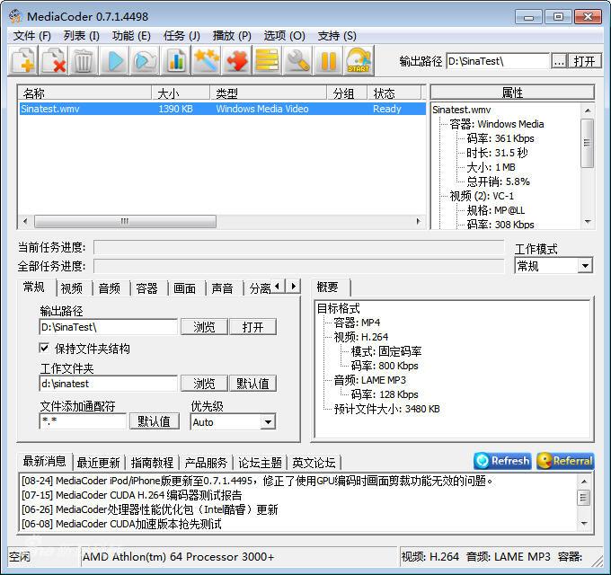The width and height of the screenshot is (611, 575).
Task: Click the MediaCoder title bar app icon
Action: [15, 16]
